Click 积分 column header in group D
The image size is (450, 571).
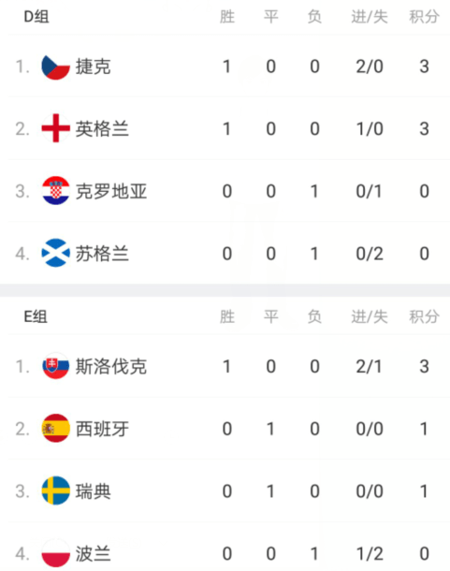click(424, 17)
